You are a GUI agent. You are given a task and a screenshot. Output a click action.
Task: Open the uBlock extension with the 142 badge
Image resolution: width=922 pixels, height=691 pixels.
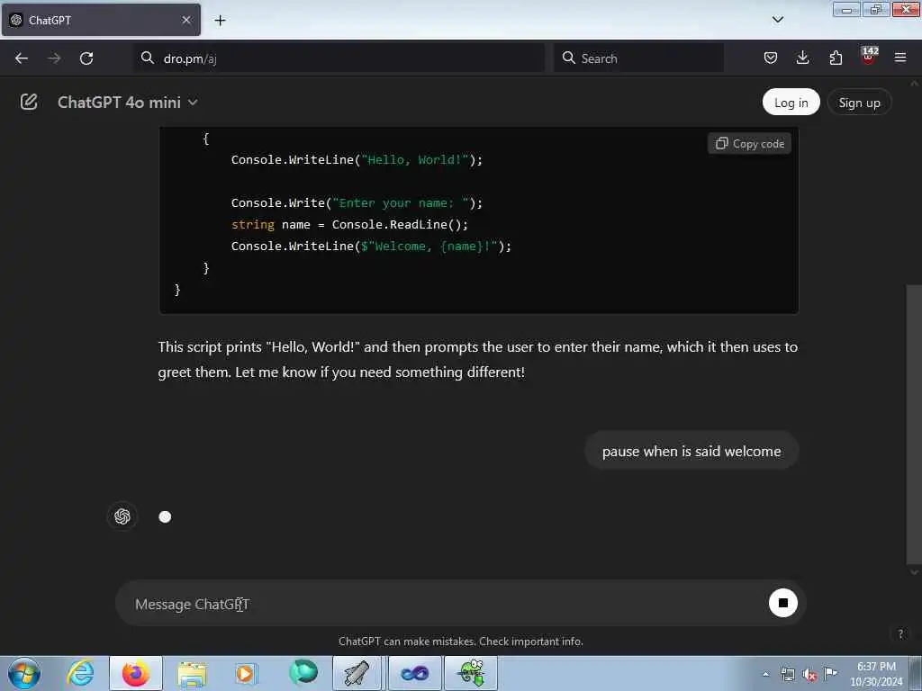pyautogui.click(x=869, y=57)
